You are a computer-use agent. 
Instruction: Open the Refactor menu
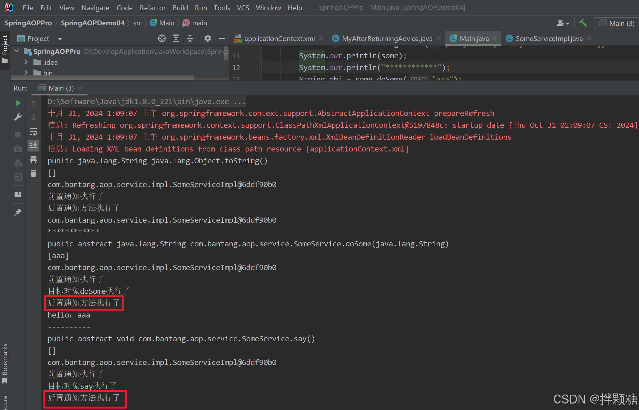[x=152, y=8]
